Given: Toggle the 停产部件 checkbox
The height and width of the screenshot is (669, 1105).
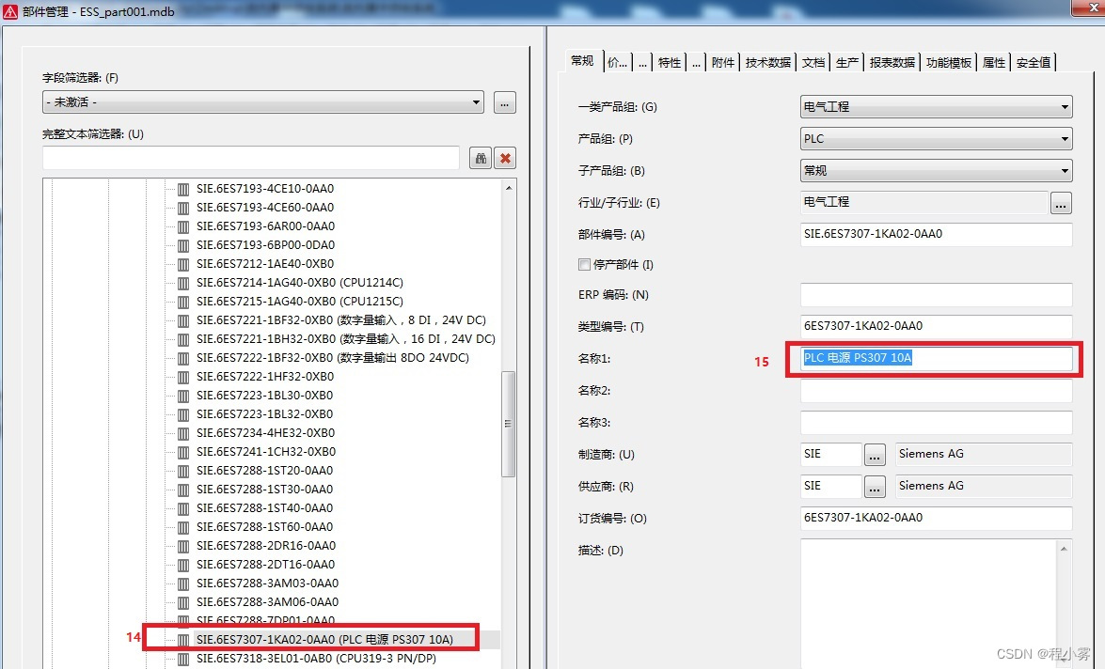Looking at the screenshot, I should pos(584,265).
